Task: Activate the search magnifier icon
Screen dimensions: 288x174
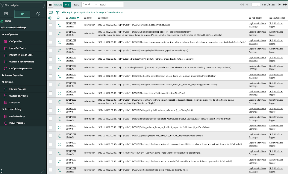Action: [x=58, y=18]
